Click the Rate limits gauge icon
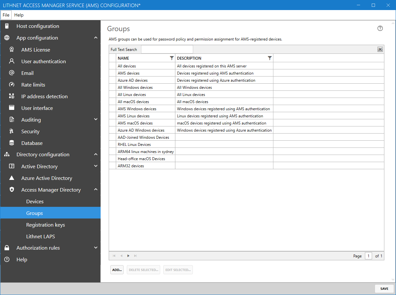Viewport: 396px width, 295px height. pos(12,85)
